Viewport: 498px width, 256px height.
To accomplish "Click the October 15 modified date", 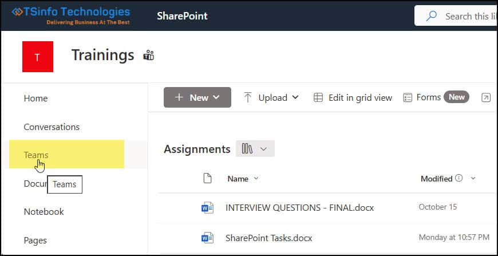I will click(438, 207).
